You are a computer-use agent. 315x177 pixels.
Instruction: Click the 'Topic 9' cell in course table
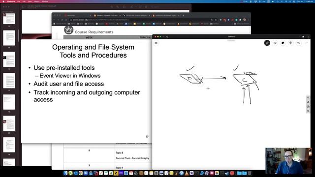[119, 168]
